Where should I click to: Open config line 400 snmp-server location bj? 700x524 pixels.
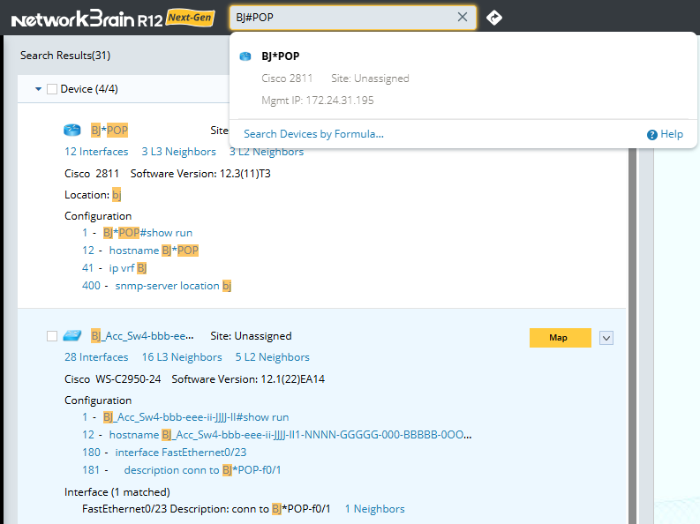[173, 286]
